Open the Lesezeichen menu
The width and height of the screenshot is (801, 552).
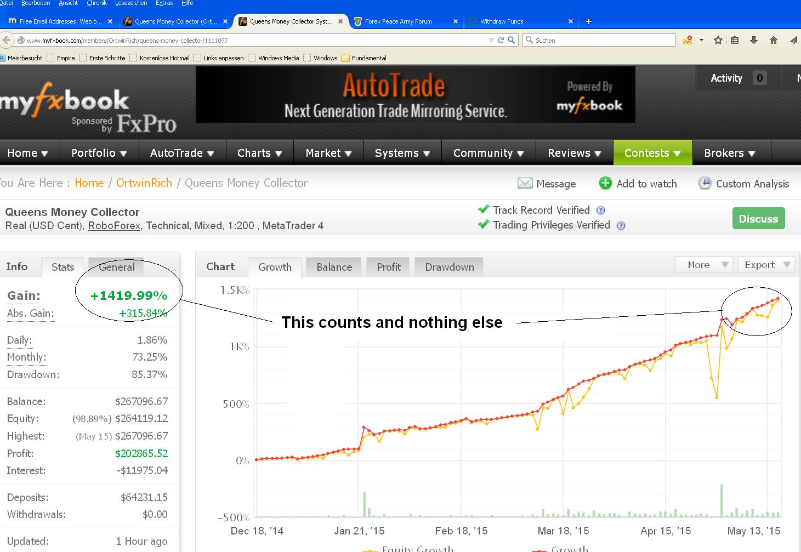pyautogui.click(x=131, y=3)
